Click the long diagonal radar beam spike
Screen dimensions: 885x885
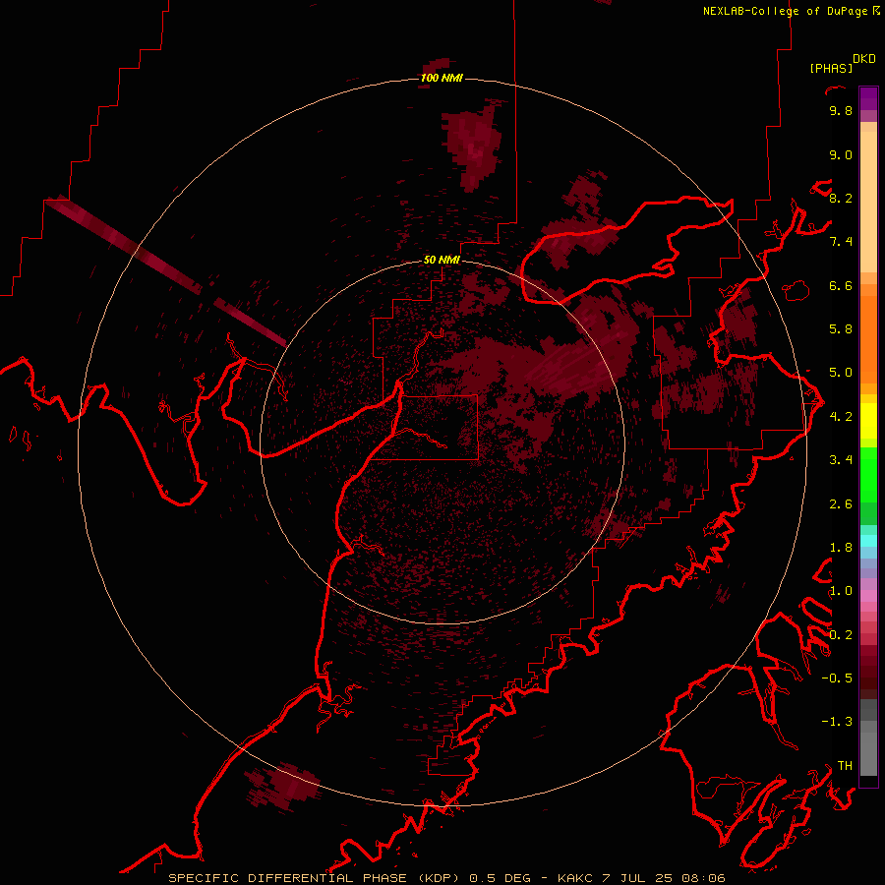click(x=165, y=269)
